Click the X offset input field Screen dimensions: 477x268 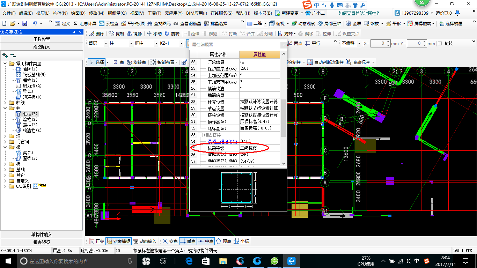pos(380,43)
